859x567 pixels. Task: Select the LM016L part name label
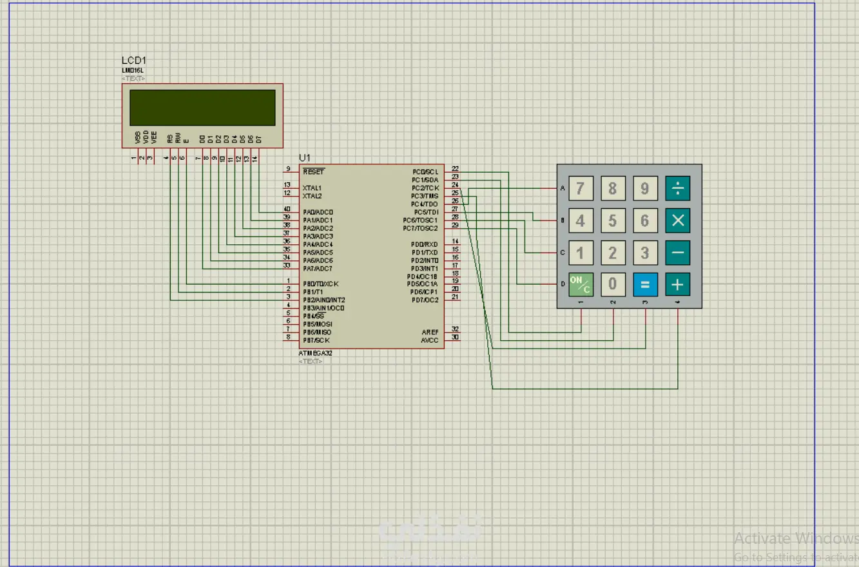tap(133, 70)
